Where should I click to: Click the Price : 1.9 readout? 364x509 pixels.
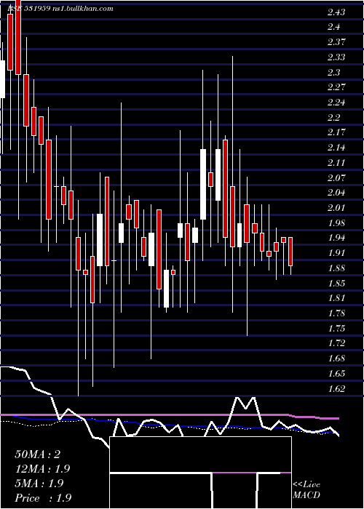click(x=43, y=498)
